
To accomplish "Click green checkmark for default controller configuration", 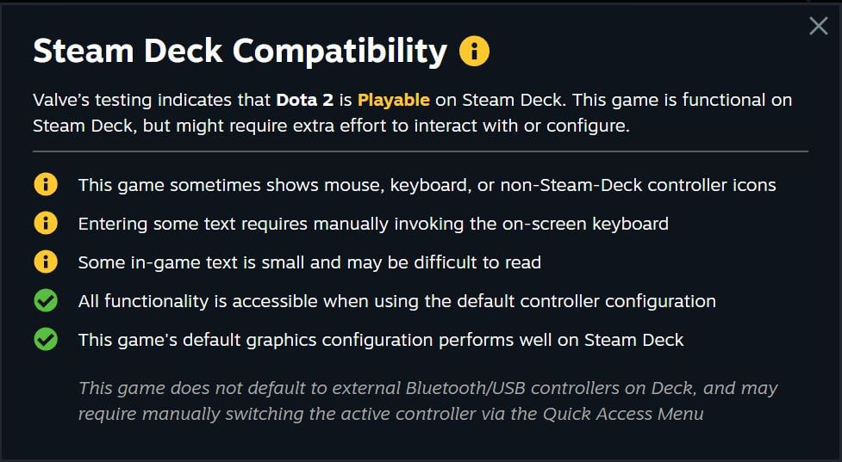I will tap(46, 300).
